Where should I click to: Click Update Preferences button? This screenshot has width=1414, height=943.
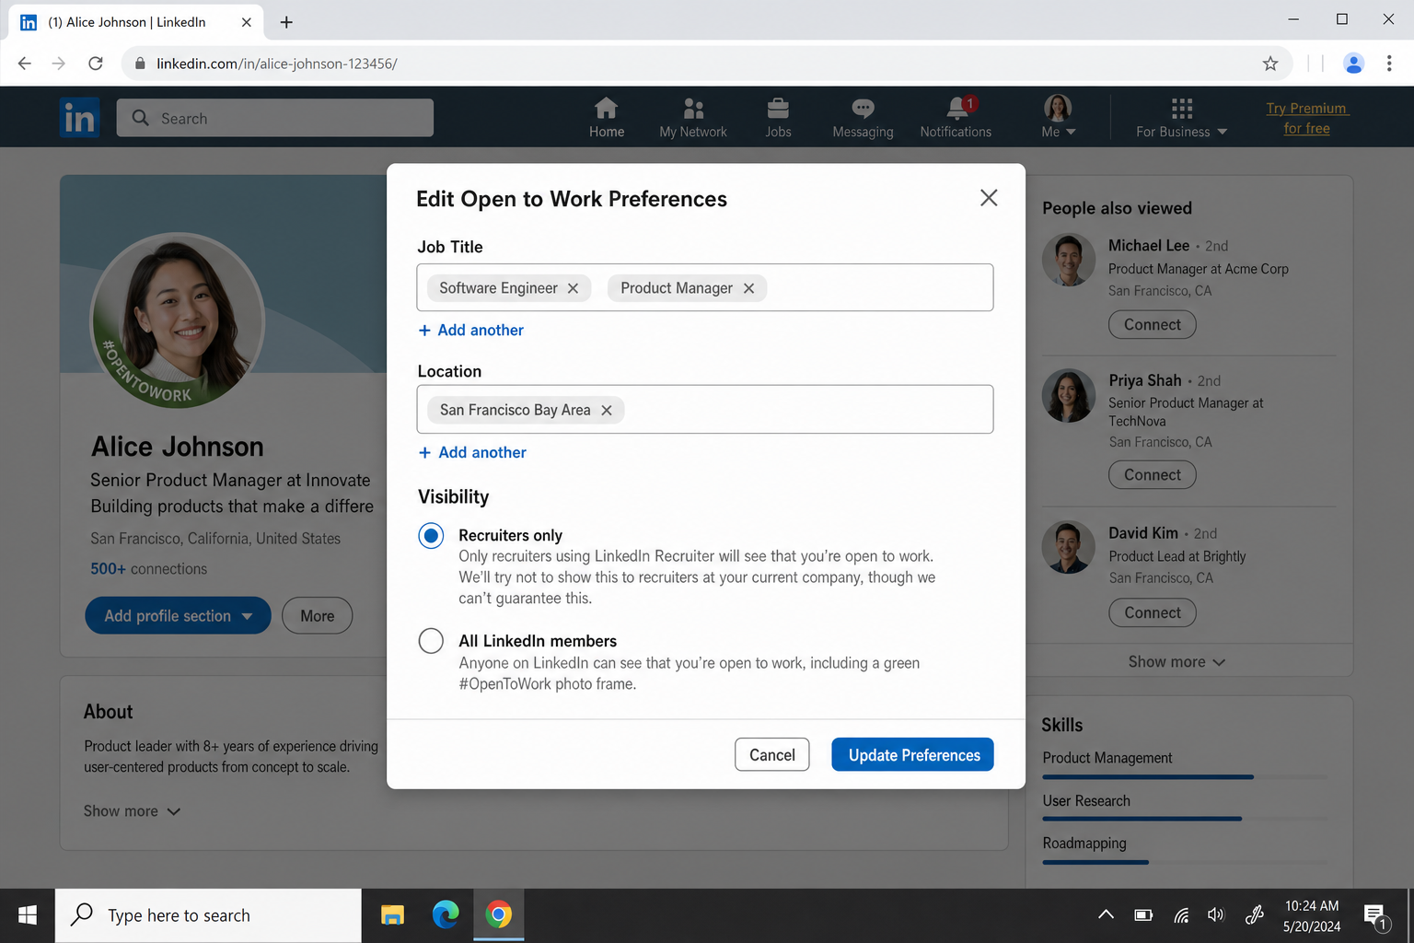[912, 754]
